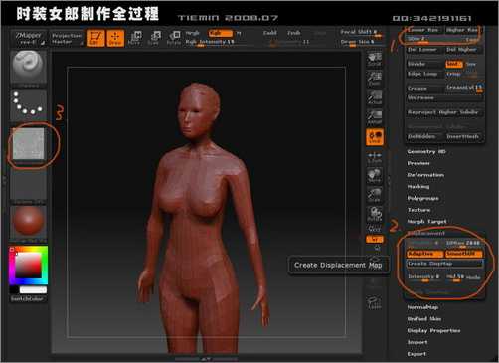Viewport: 499px width, 363px height.
Task: Expand the Geometry HD section
Action: click(426, 151)
